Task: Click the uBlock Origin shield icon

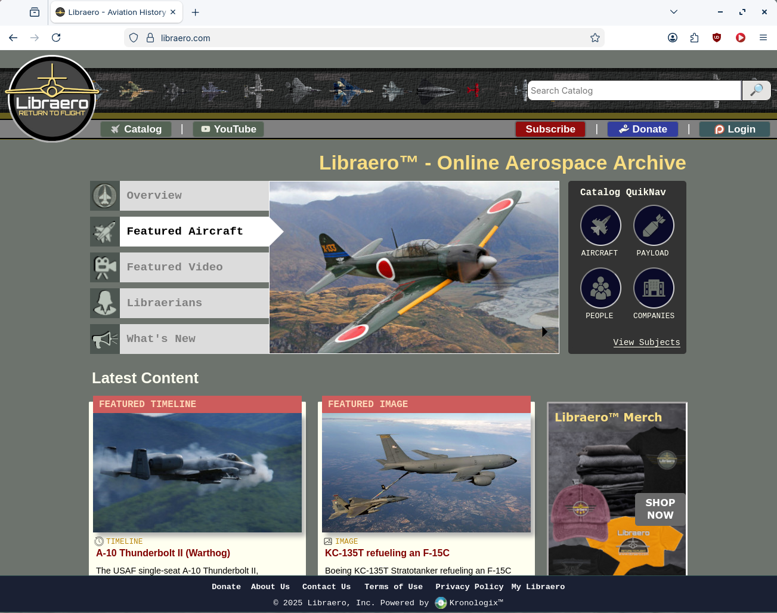Action: click(x=717, y=38)
